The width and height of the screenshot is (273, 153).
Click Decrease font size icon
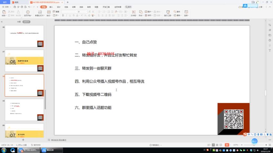(93, 12)
